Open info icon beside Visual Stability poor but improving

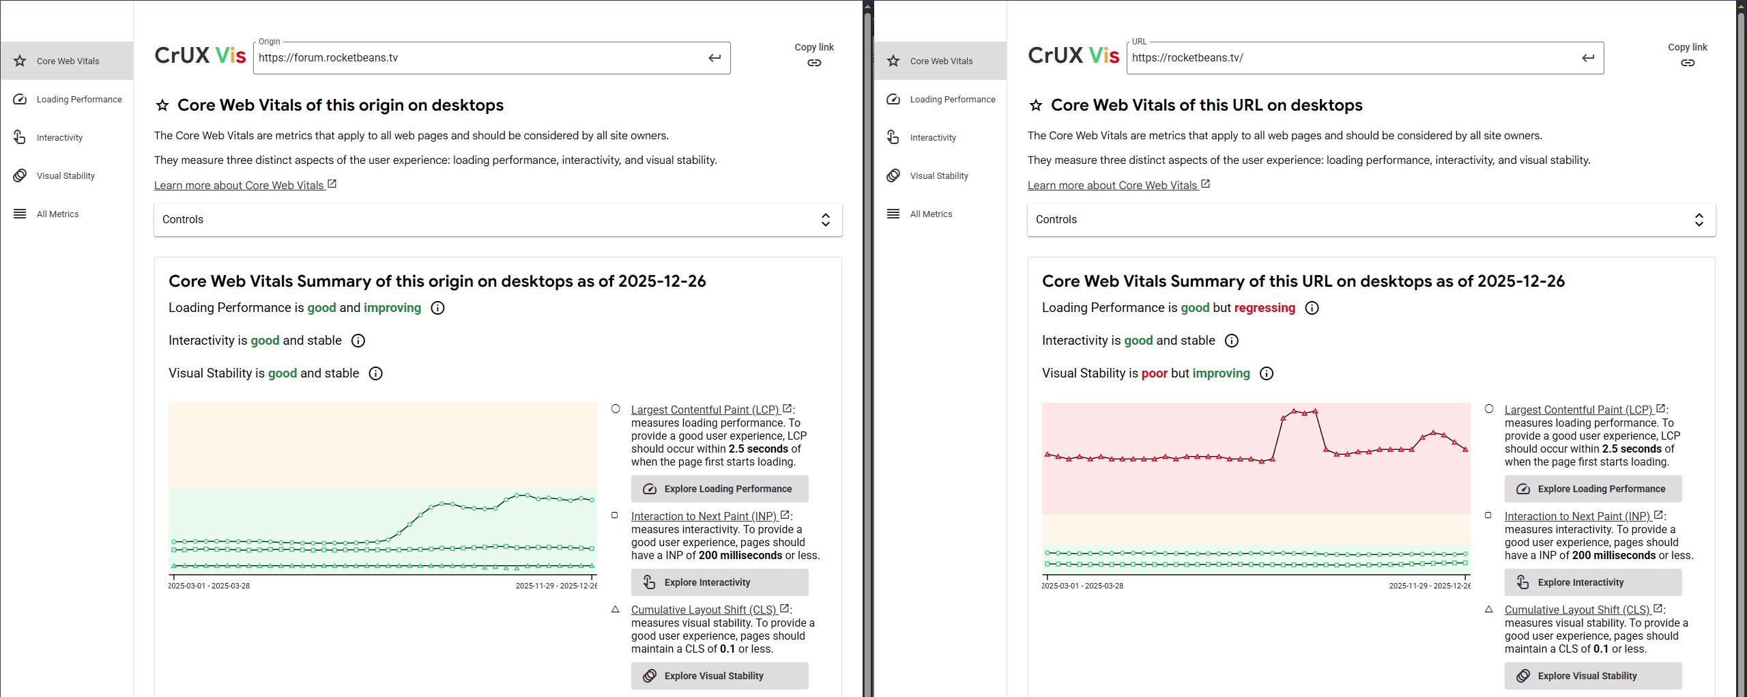(1267, 373)
